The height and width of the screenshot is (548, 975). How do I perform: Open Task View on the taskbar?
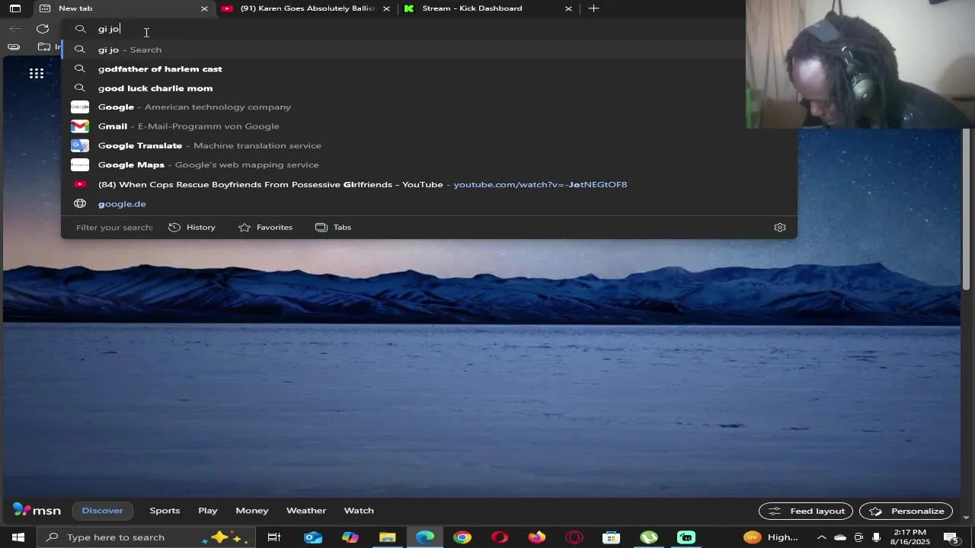coord(274,537)
